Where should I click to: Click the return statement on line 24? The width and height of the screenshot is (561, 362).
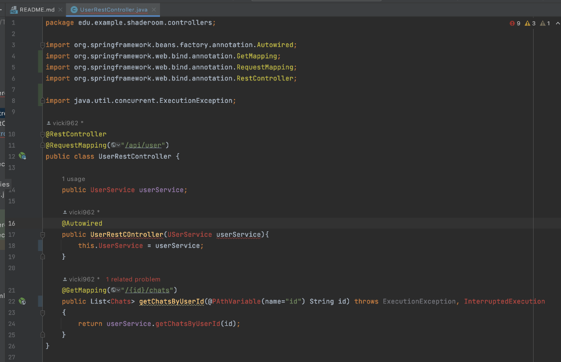tap(159, 324)
